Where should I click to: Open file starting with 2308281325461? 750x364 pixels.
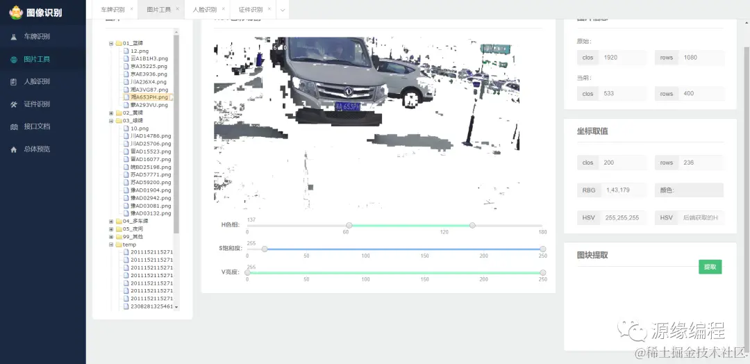pyautogui.click(x=151, y=306)
